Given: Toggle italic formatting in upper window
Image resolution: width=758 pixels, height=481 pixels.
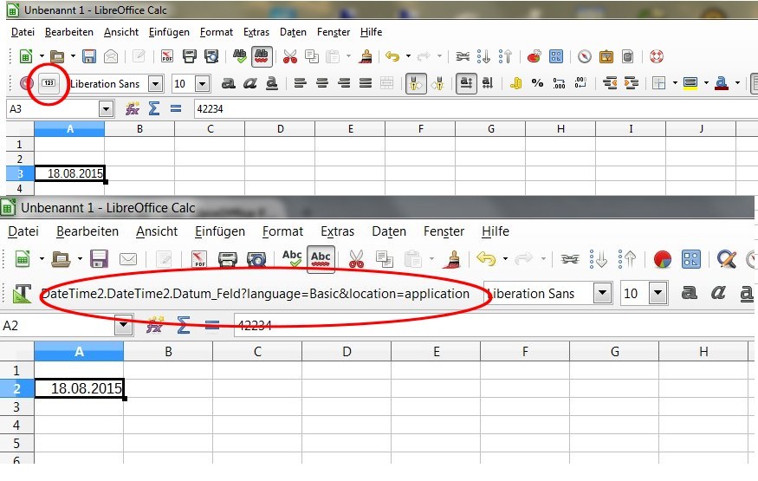Looking at the screenshot, I should (x=250, y=83).
